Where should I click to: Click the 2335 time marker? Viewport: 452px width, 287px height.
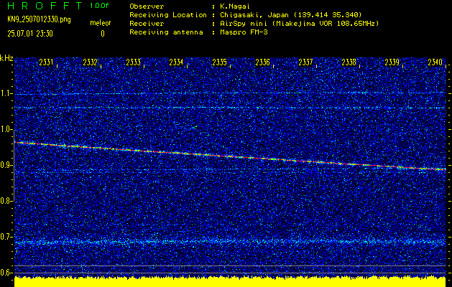219,62
